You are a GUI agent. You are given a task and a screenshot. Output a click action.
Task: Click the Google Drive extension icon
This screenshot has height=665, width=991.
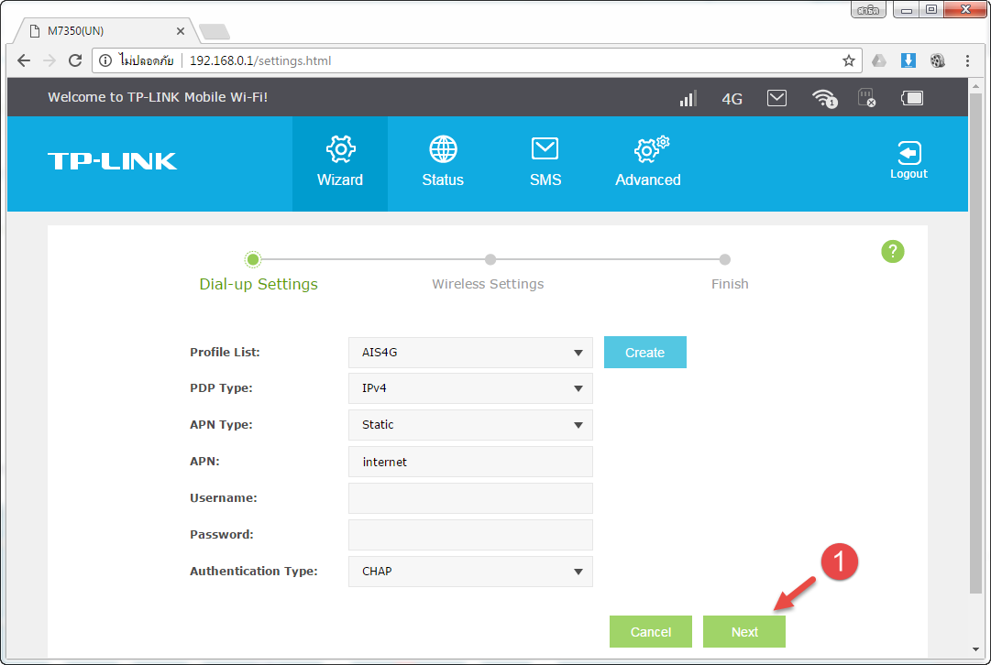(879, 60)
